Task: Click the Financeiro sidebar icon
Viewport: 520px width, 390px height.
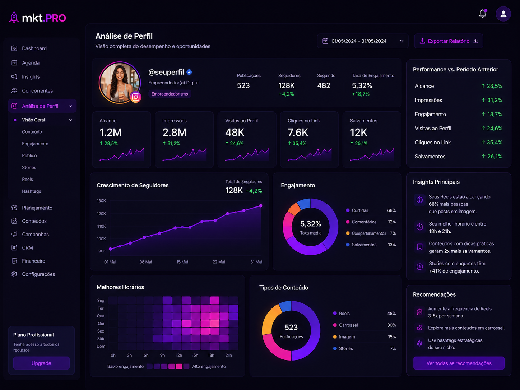Action: point(14,261)
